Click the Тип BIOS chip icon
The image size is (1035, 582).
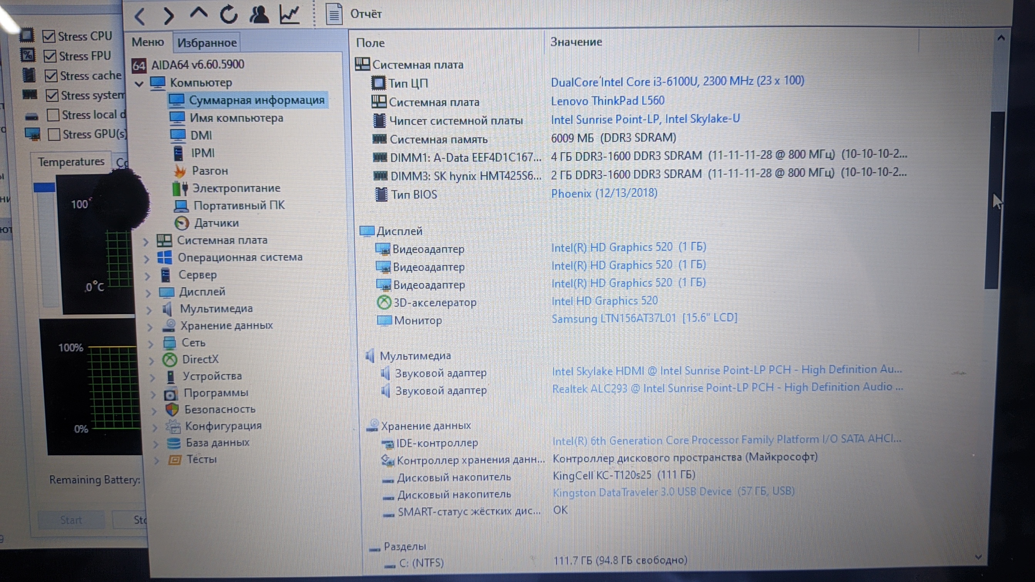(381, 194)
